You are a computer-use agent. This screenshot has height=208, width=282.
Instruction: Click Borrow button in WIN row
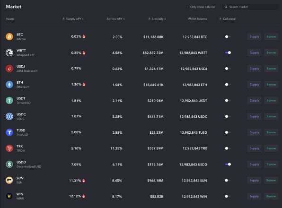[x=271, y=196]
